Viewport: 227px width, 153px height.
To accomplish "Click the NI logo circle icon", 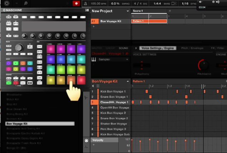I will [7, 3].
